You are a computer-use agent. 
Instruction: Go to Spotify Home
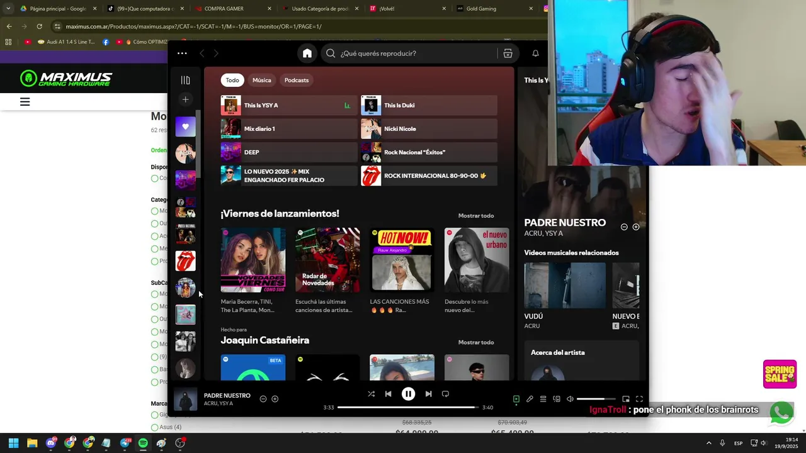coord(307,53)
